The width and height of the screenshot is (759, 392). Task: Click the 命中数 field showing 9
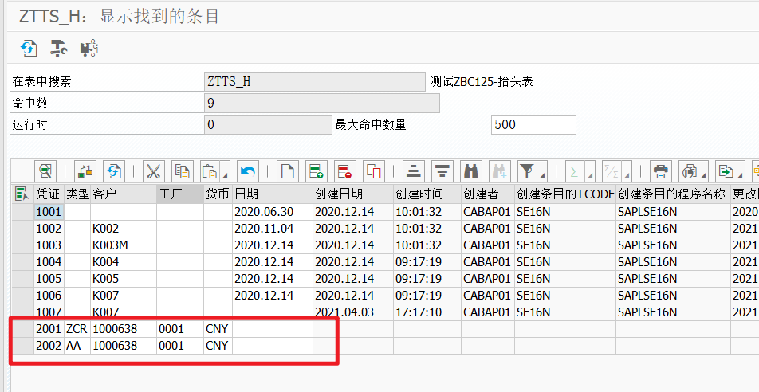pos(322,103)
